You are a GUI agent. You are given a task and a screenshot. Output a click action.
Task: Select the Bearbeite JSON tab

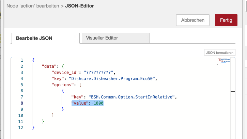45,38
